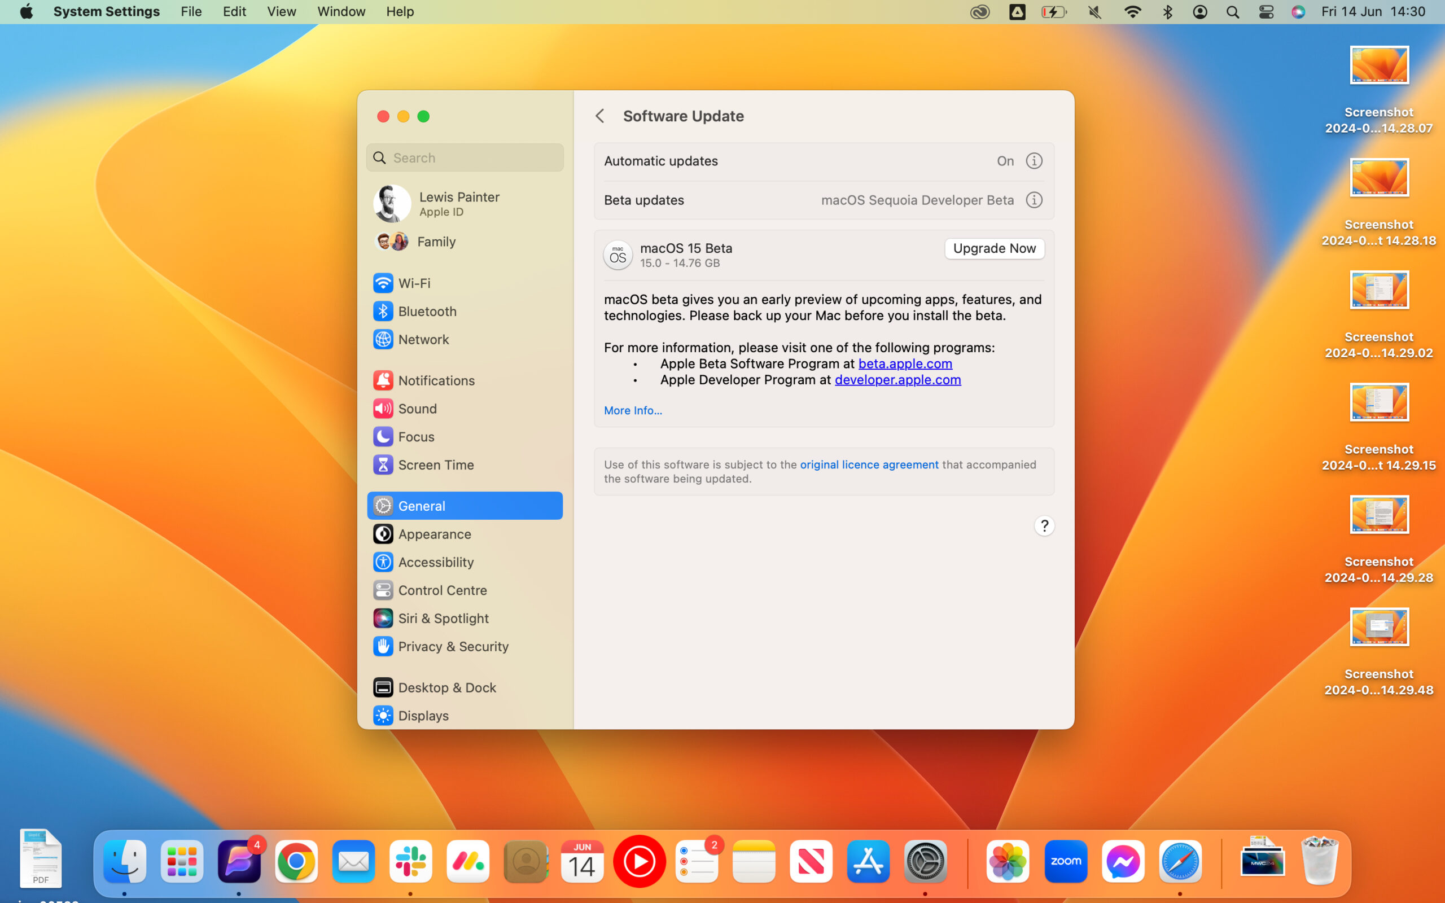Image resolution: width=1445 pixels, height=903 pixels.
Task: Click the sidebar search field
Action: [465, 157]
